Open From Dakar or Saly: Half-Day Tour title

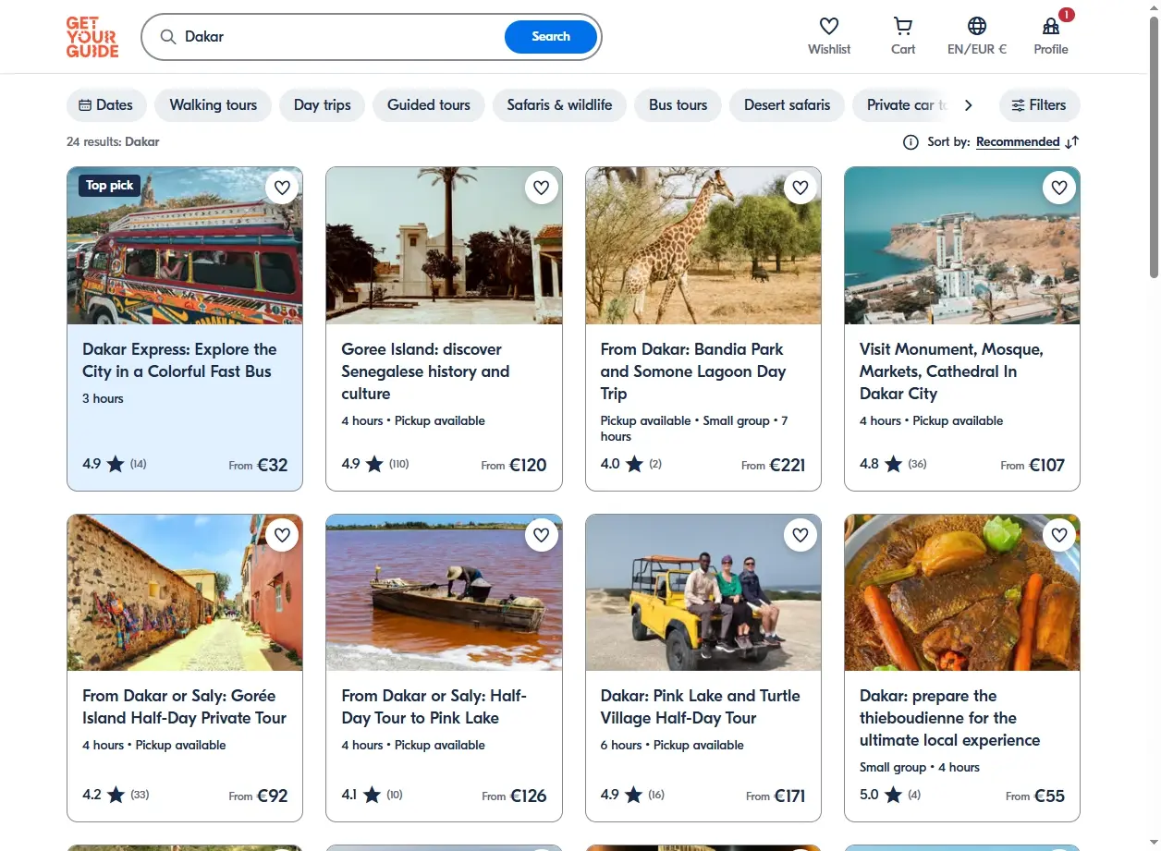coord(434,707)
